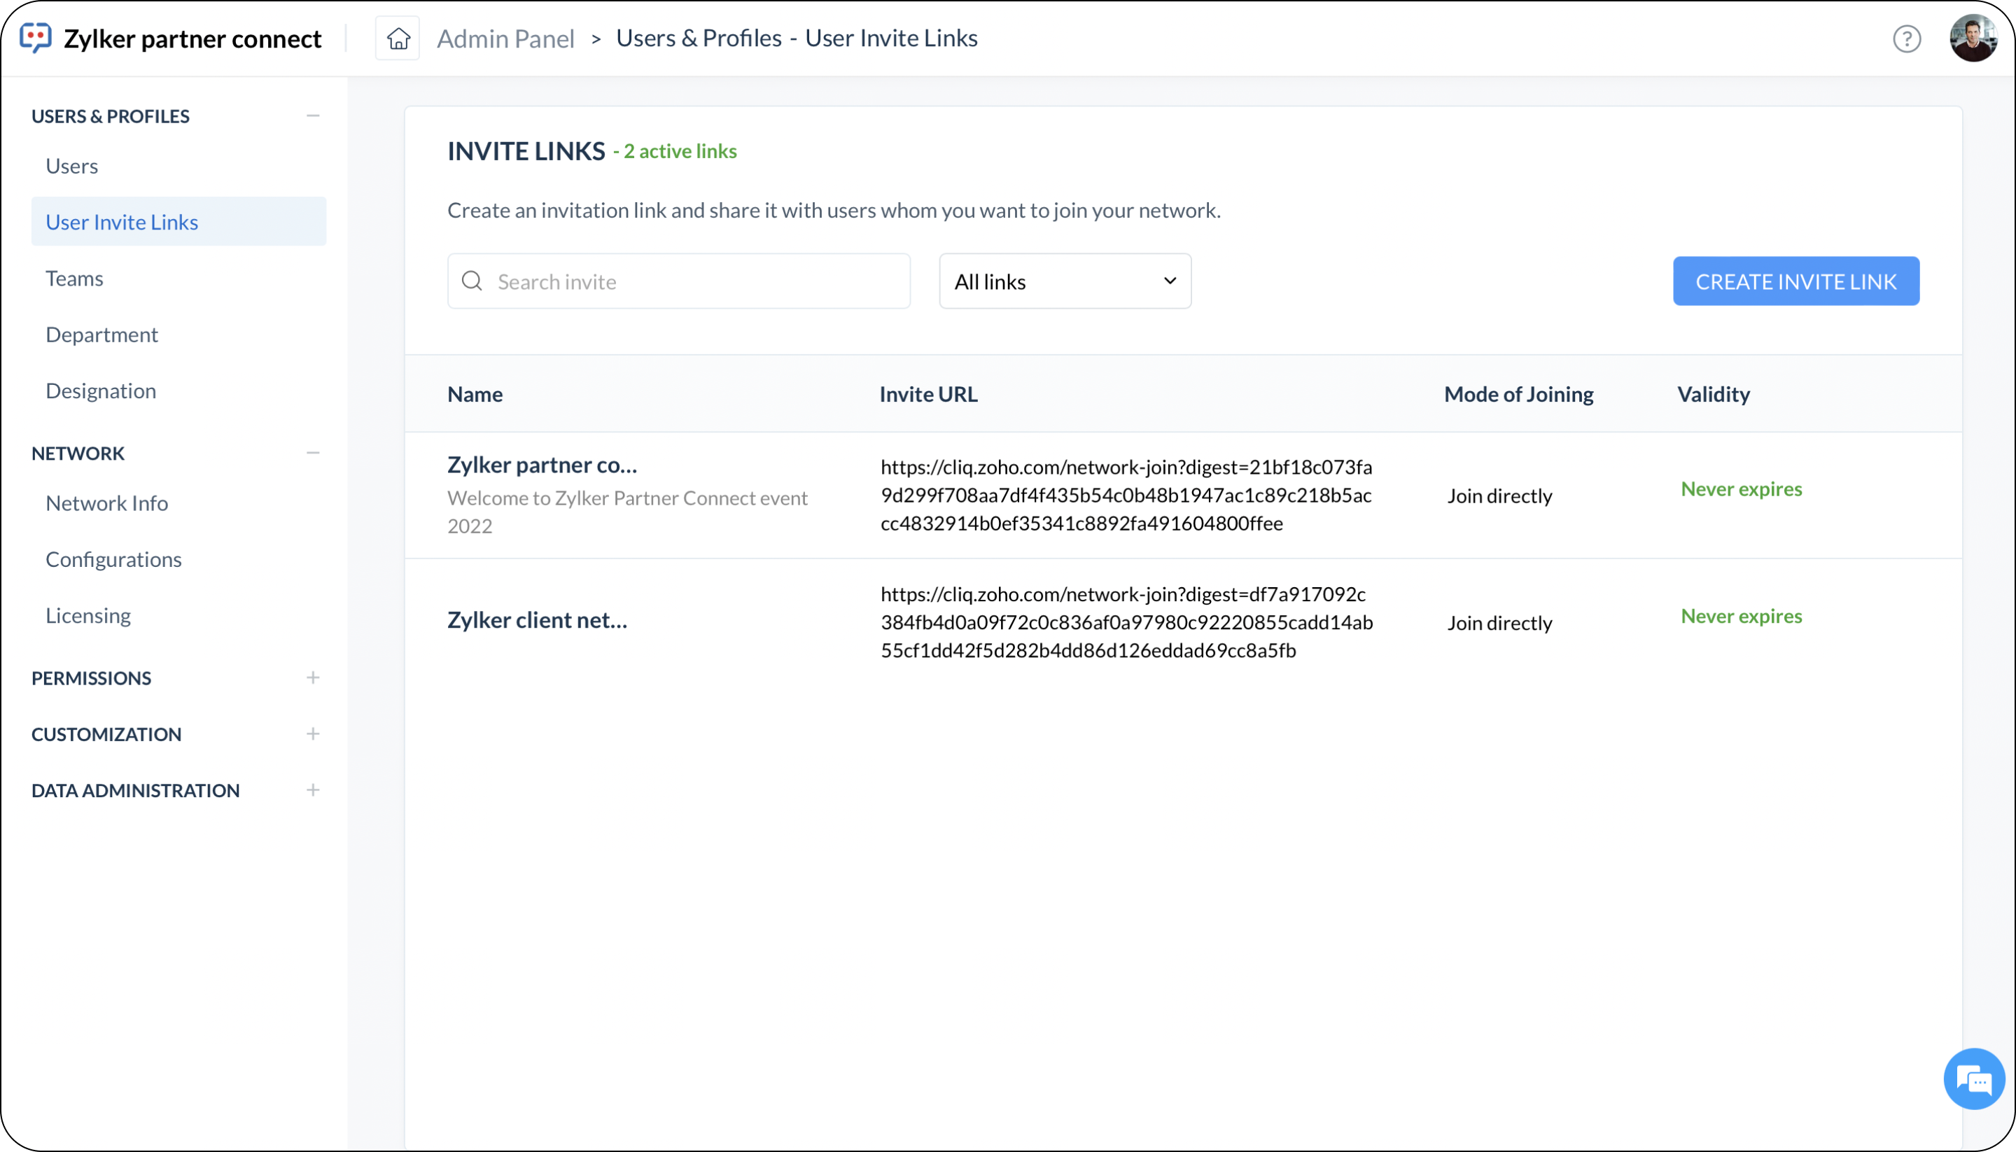Click the Mode of Joining column header
The width and height of the screenshot is (2016, 1152).
click(x=1518, y=394)
